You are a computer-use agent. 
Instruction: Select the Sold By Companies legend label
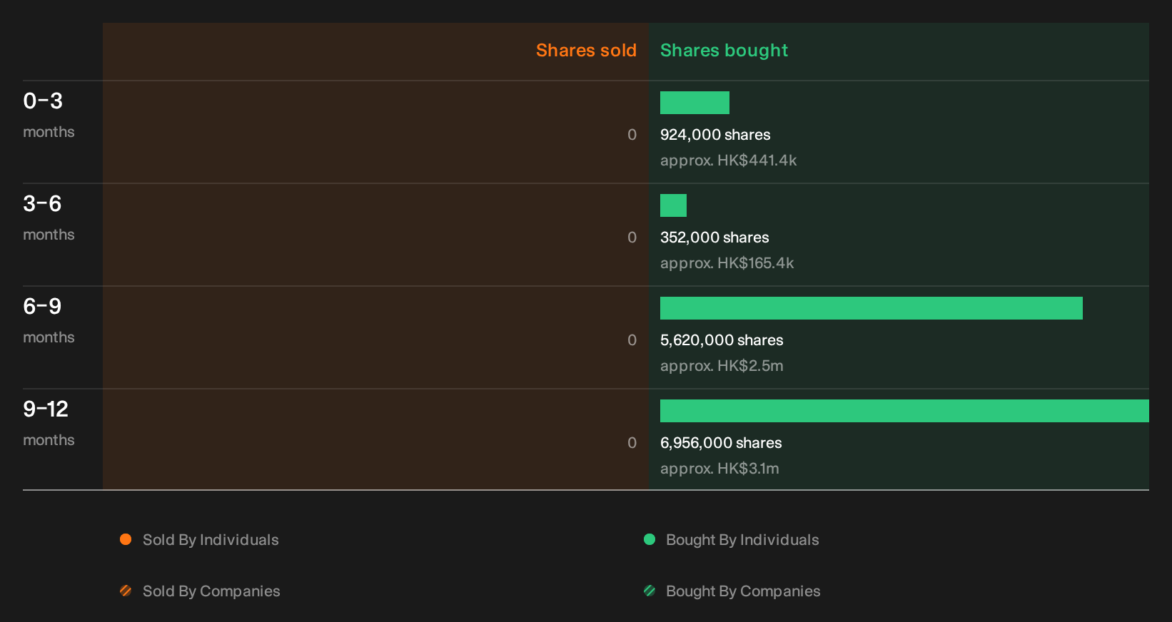point(211,591)
